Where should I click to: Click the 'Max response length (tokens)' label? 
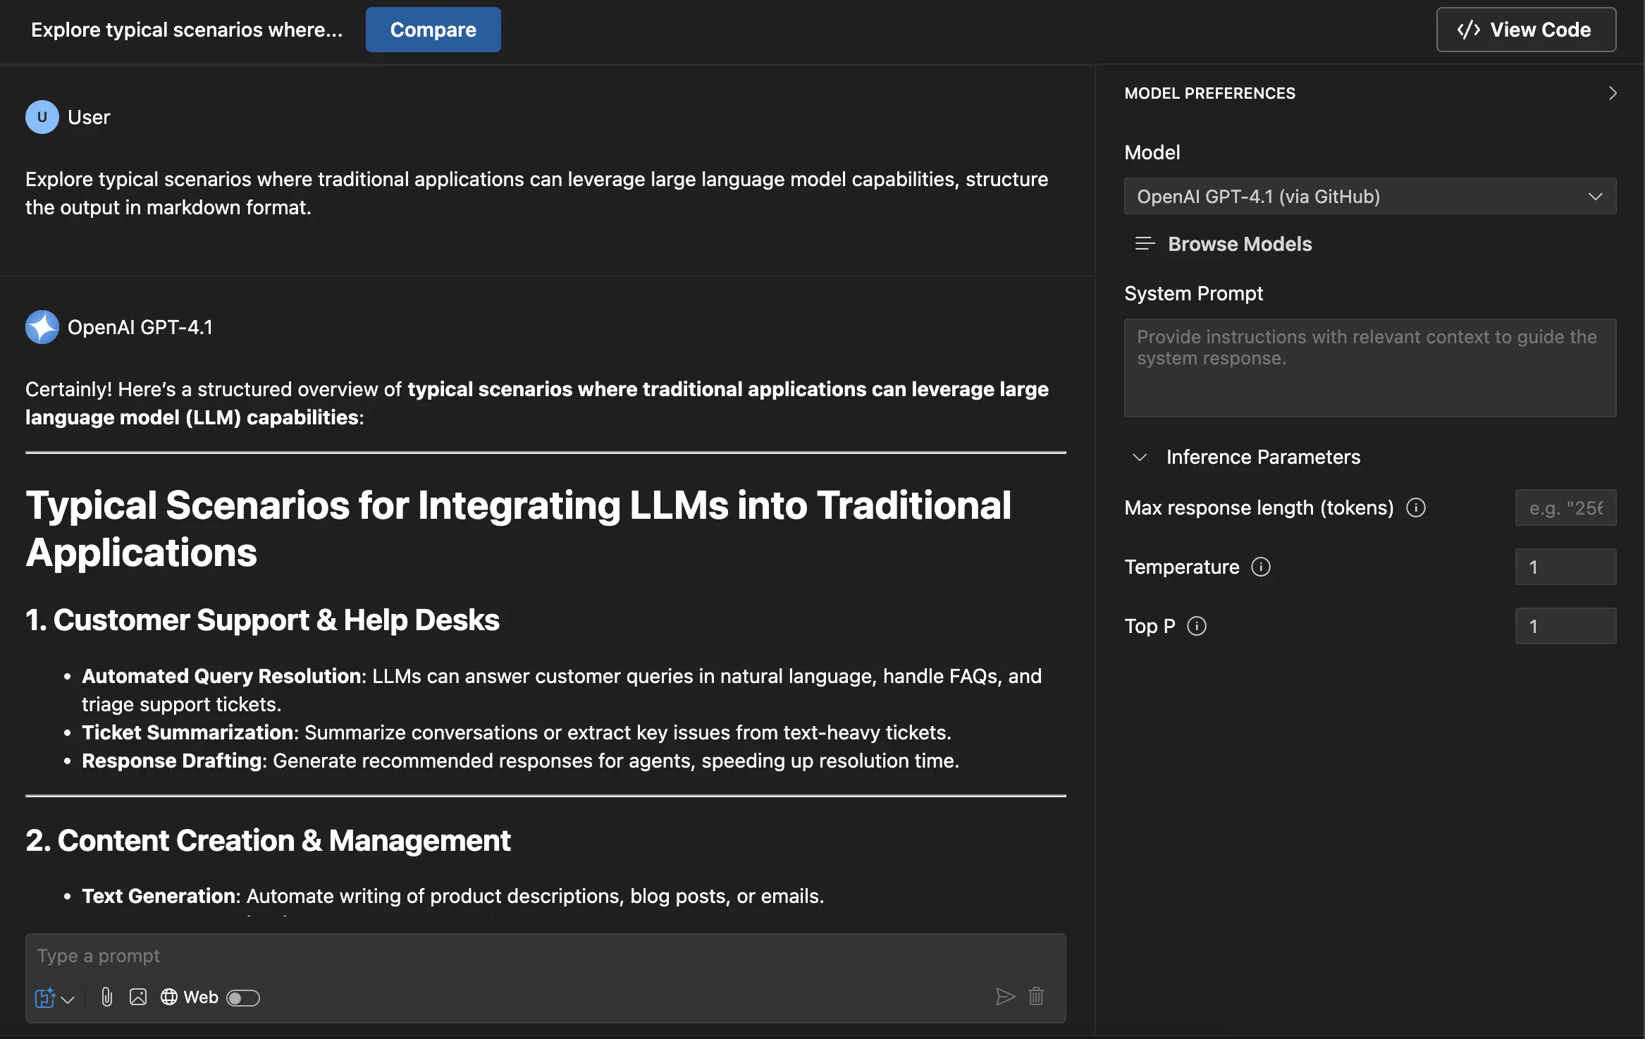[1259, 508]
